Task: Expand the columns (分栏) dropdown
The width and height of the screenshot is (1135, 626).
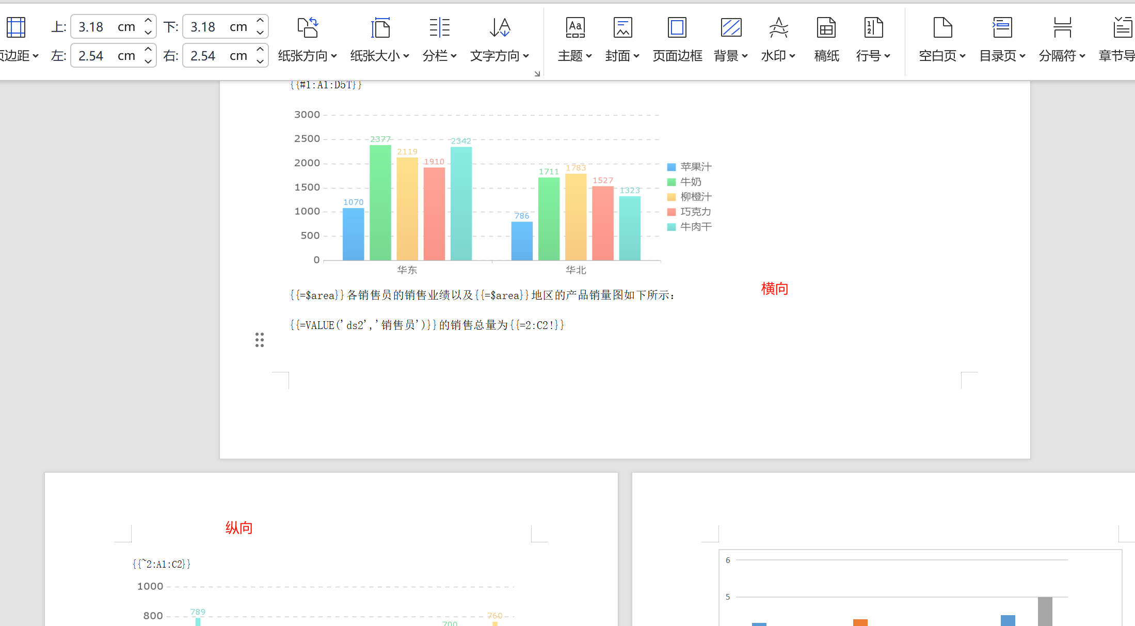Action: pyautogui.click(x=454, y=56)
